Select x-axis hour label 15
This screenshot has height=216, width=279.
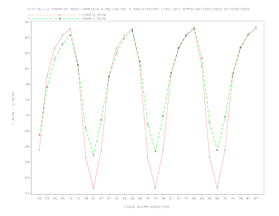[x=78, y=198]
